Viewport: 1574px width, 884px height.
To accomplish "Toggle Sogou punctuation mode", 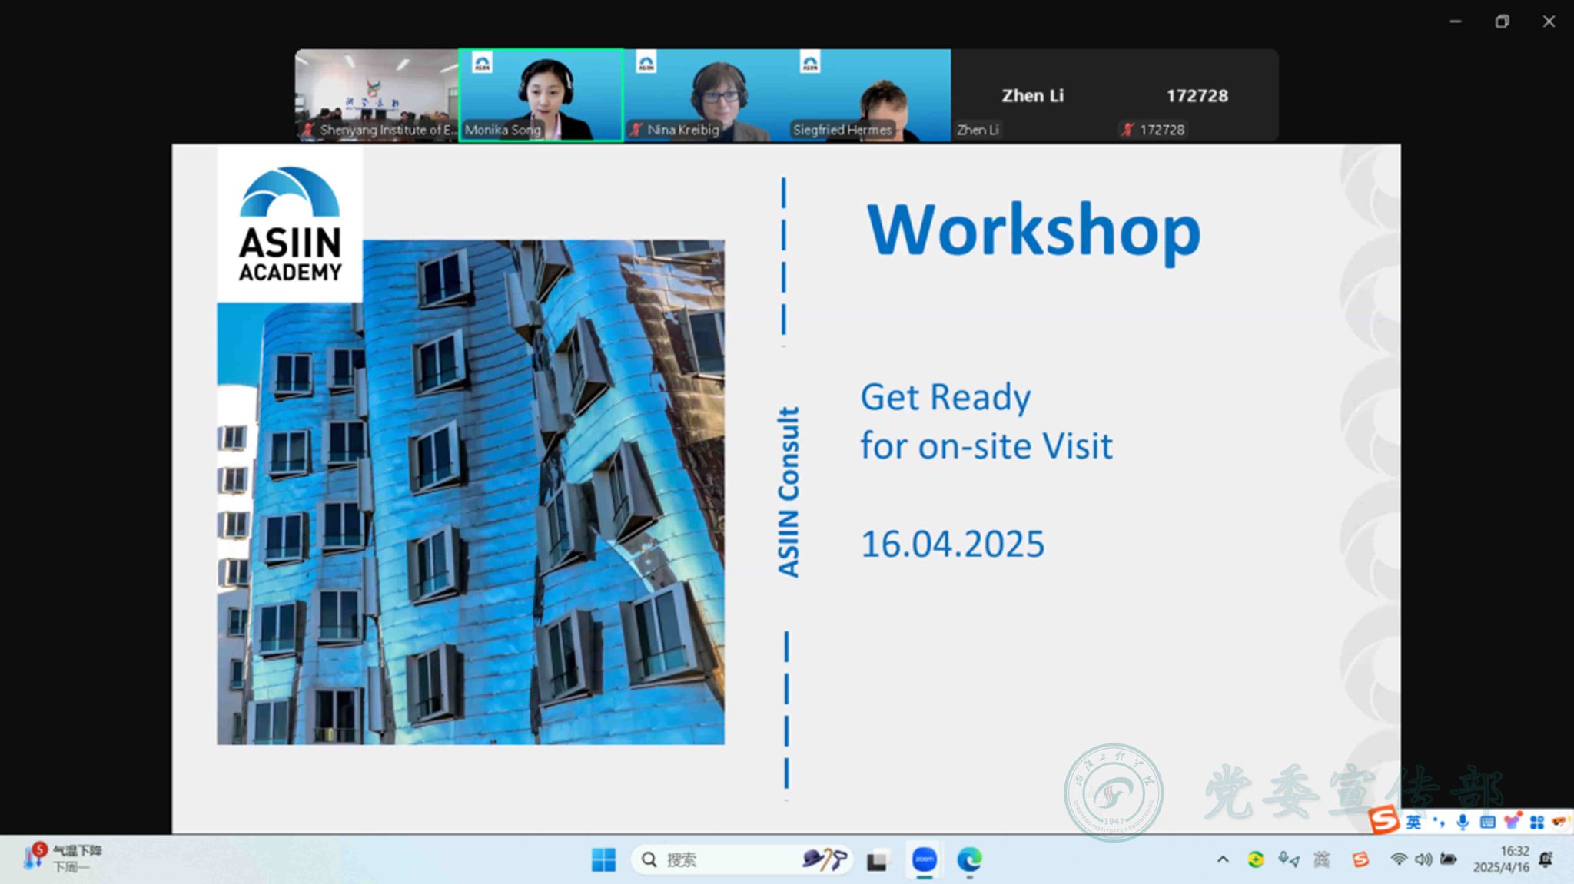I will (1439, 823).
